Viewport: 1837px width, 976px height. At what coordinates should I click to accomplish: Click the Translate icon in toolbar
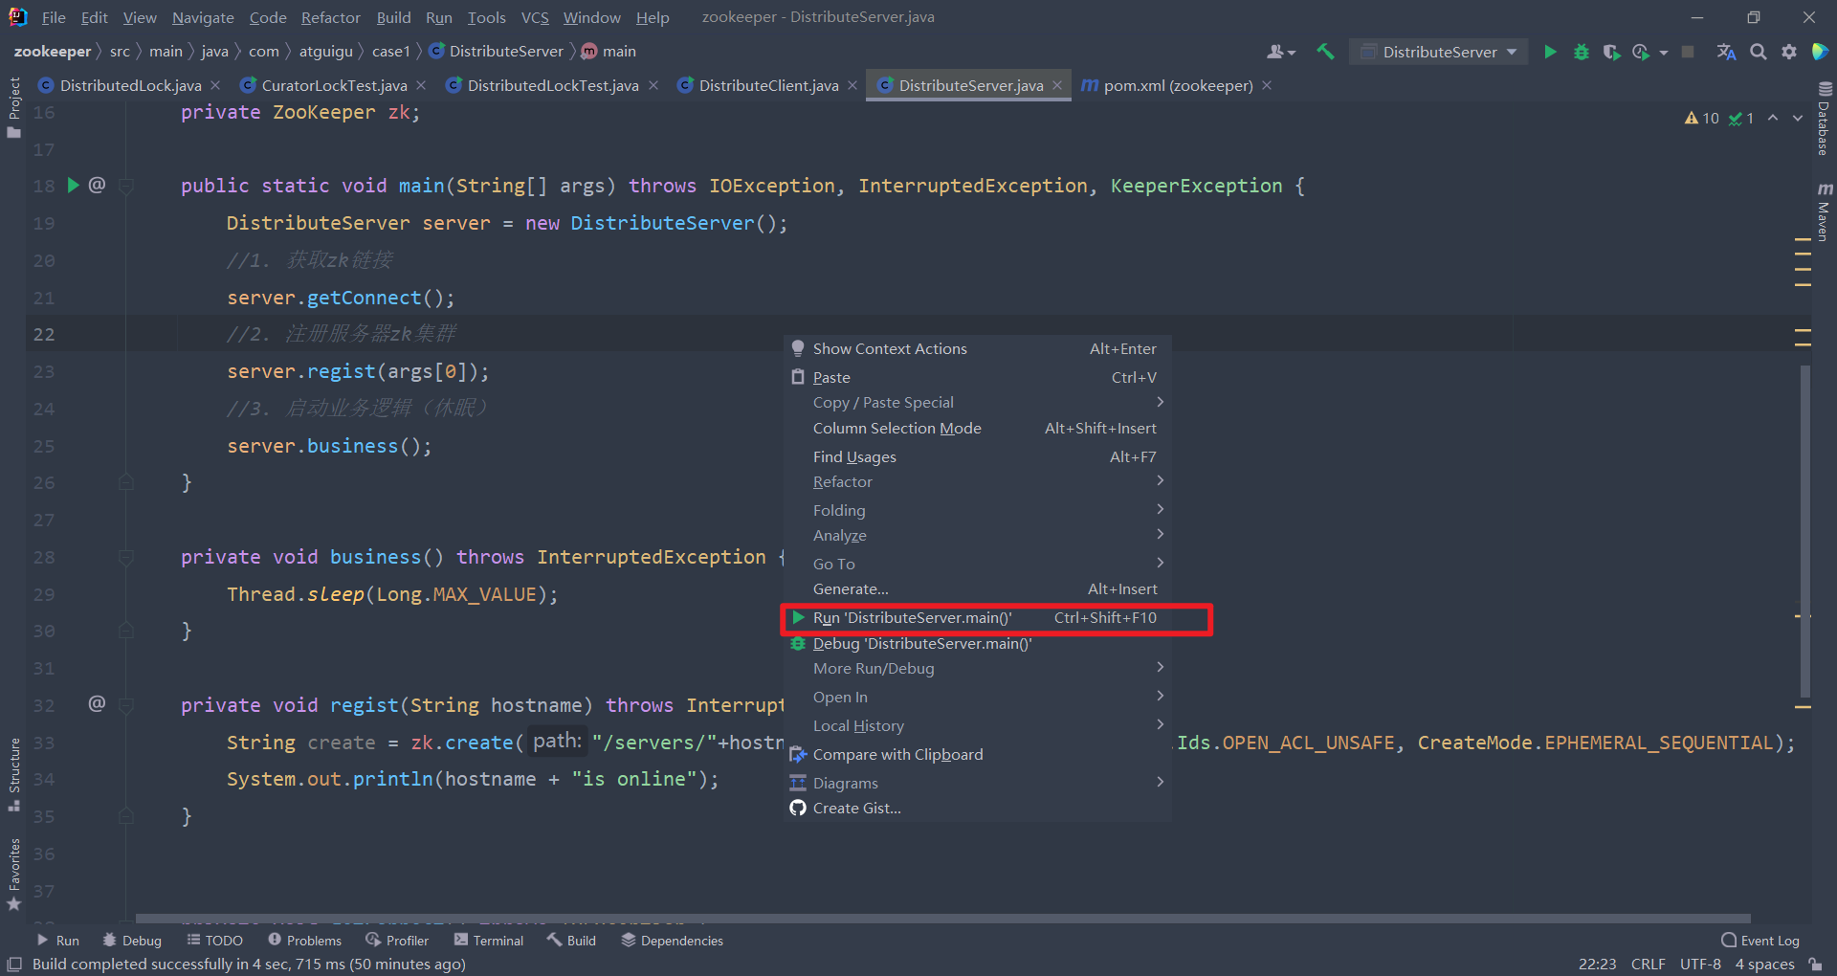coord(1726,52)
